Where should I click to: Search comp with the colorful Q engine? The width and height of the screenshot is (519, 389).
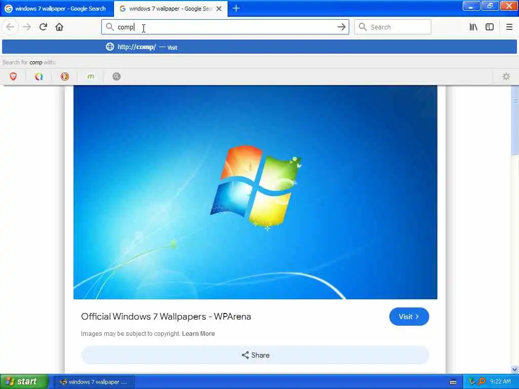[x=39, y=76]
